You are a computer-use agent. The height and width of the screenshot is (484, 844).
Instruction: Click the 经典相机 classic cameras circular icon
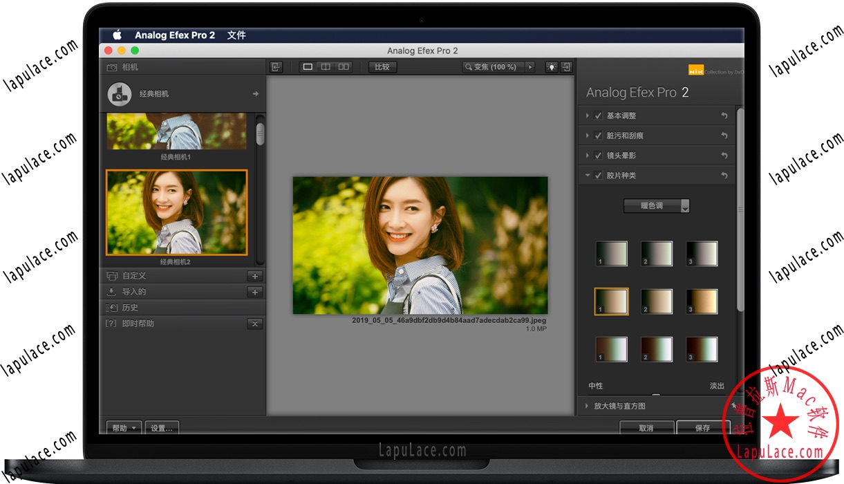coord(119,93)
